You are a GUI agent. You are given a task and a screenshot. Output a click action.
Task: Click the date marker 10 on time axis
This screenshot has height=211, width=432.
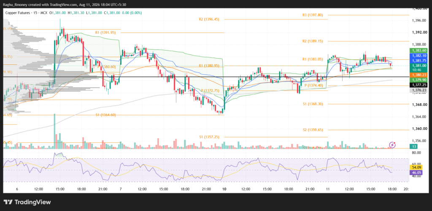pos(224,189)
